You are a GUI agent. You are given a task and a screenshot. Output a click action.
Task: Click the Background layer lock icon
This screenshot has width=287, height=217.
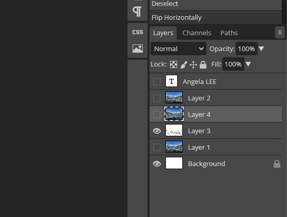pos(277,164)
